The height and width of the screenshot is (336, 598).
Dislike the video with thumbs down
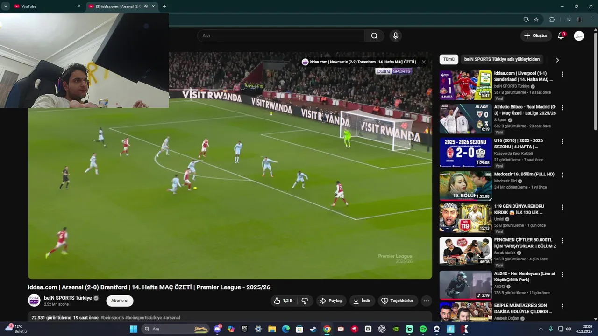pyautogui.click(x=305, y=301)
